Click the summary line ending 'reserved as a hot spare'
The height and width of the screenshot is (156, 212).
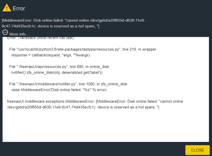coord(50,26)
